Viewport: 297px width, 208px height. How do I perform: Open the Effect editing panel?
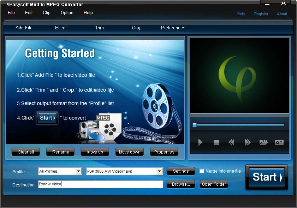pos(60,28)
